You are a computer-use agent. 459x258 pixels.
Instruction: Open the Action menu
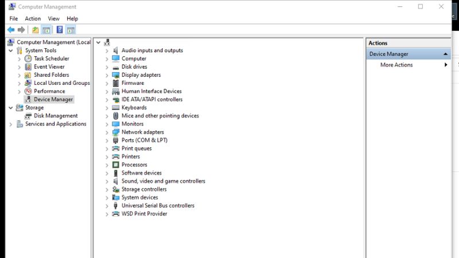pyautogui.click(x=33, y=18)
